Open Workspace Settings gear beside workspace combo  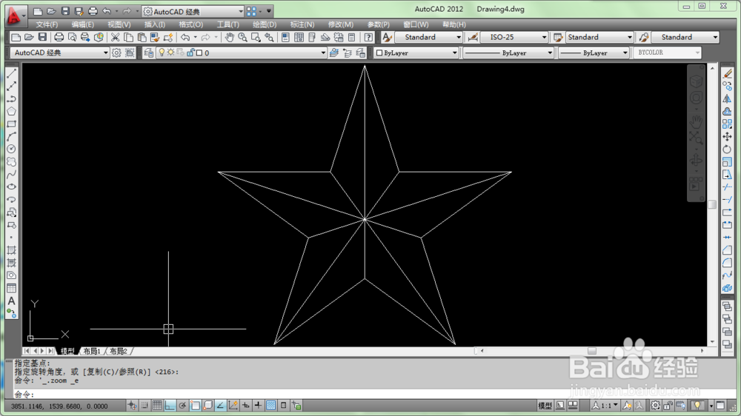click(116, 53)
